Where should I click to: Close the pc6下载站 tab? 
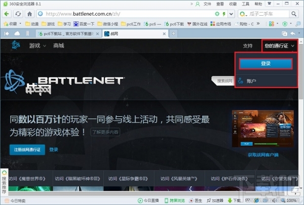(x=97, y=34)
